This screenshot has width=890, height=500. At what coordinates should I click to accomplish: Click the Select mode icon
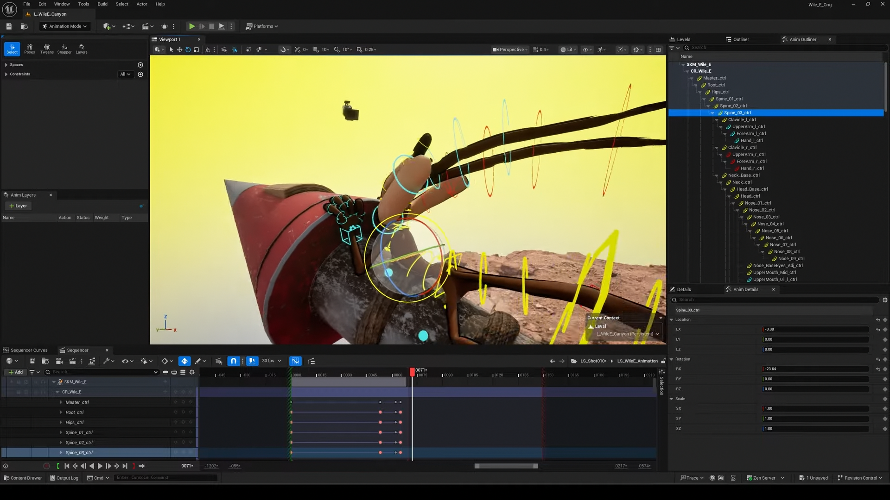click(x=12, y=49)
